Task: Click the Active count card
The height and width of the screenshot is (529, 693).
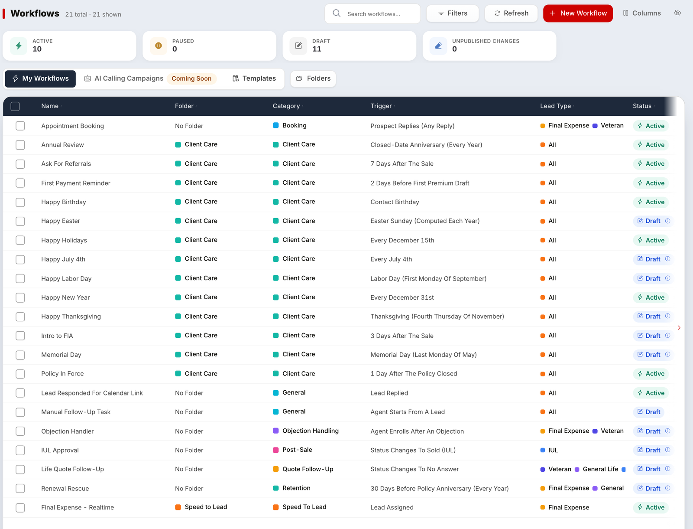Action: pyautogui.click(x=69, y=46)
